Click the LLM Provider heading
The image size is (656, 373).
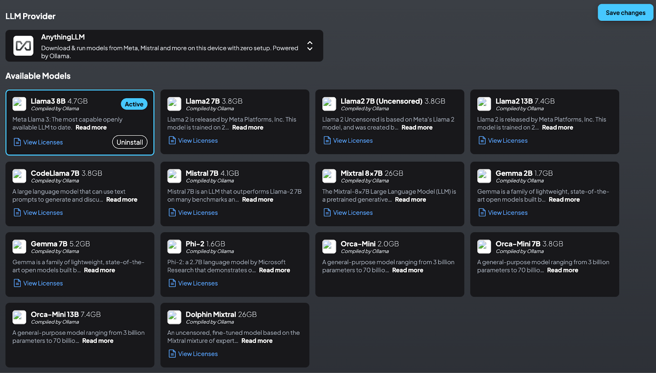pos(30,16)
